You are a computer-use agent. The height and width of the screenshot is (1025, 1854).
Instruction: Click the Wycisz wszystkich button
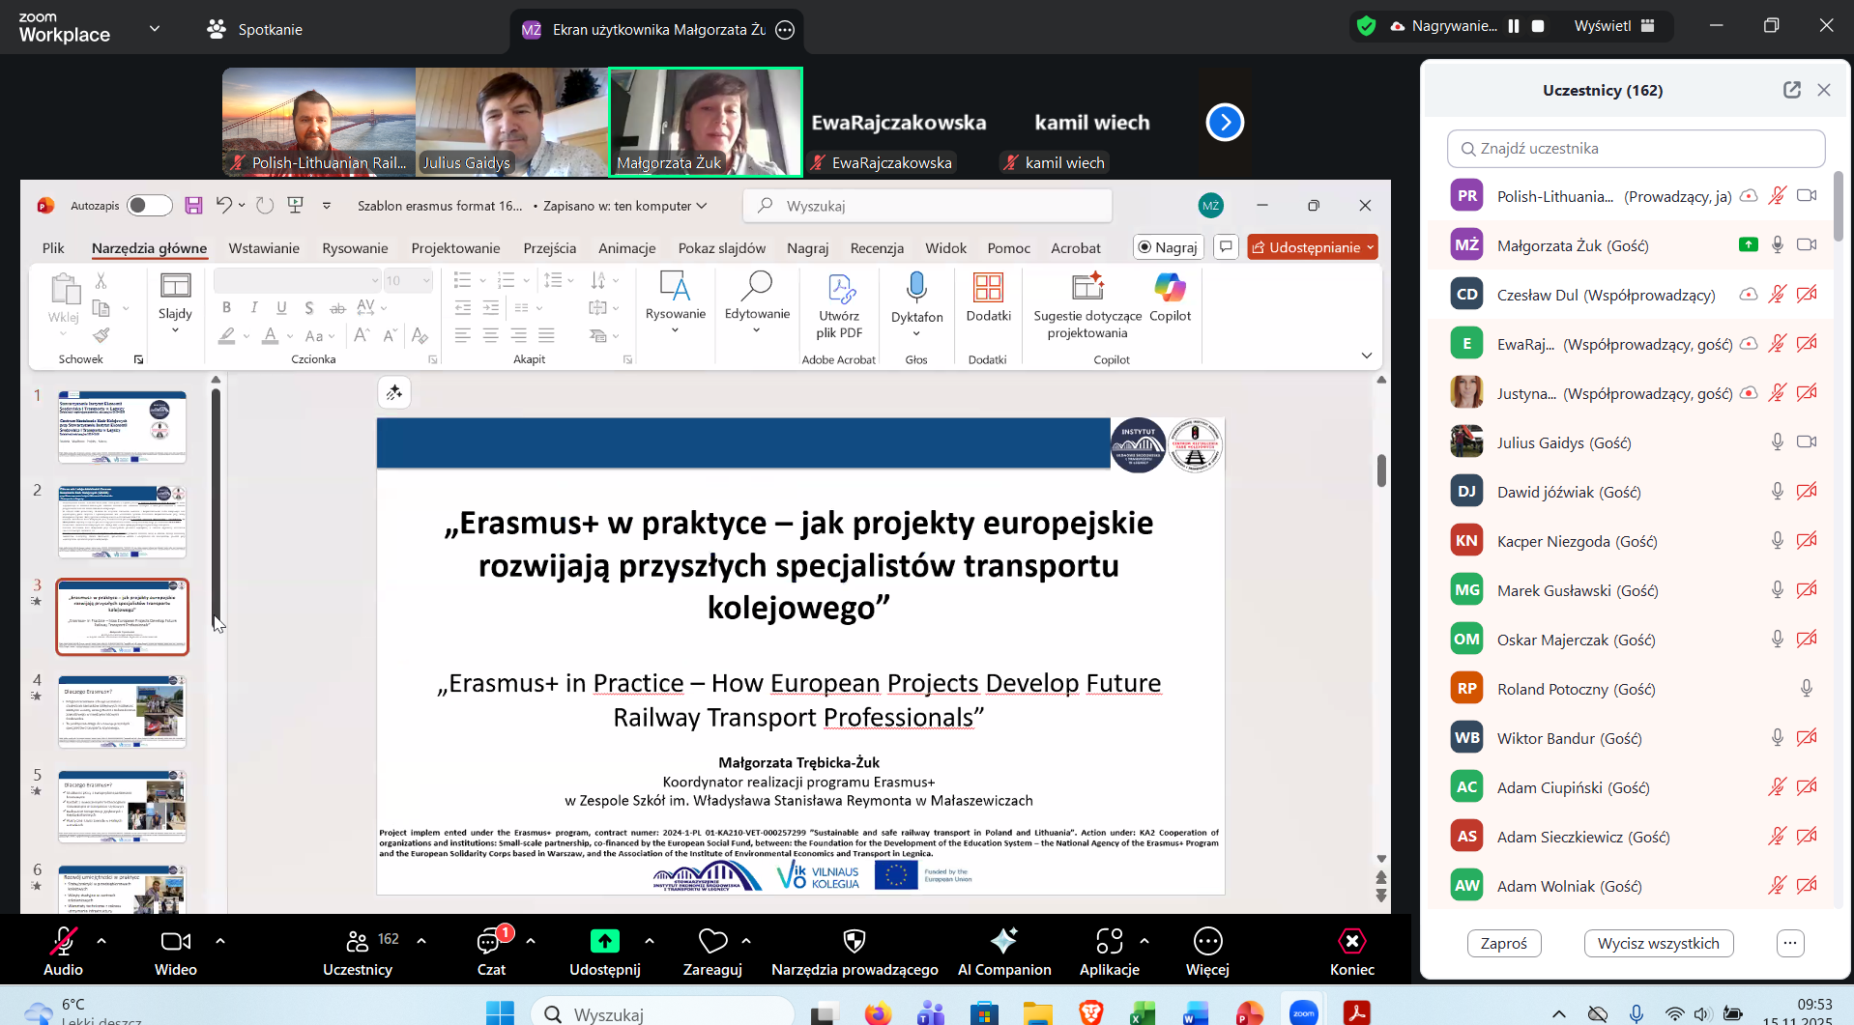tap(1658, 943)
